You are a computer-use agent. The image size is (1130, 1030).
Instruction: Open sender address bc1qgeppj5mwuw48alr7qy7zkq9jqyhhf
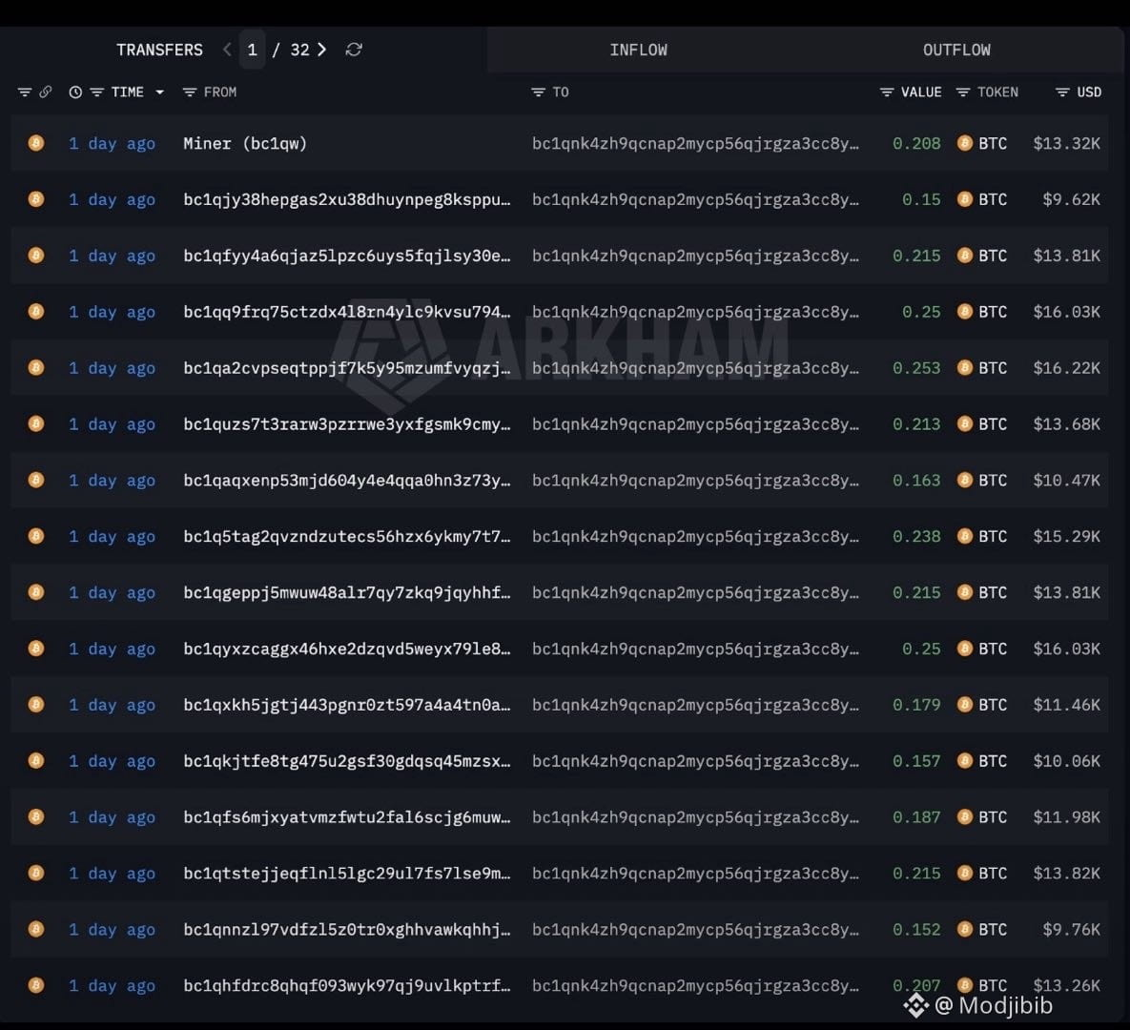347,593
